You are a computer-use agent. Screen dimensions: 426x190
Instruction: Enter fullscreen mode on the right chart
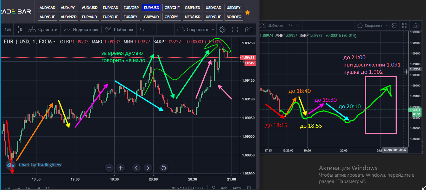tap(404, 25)
